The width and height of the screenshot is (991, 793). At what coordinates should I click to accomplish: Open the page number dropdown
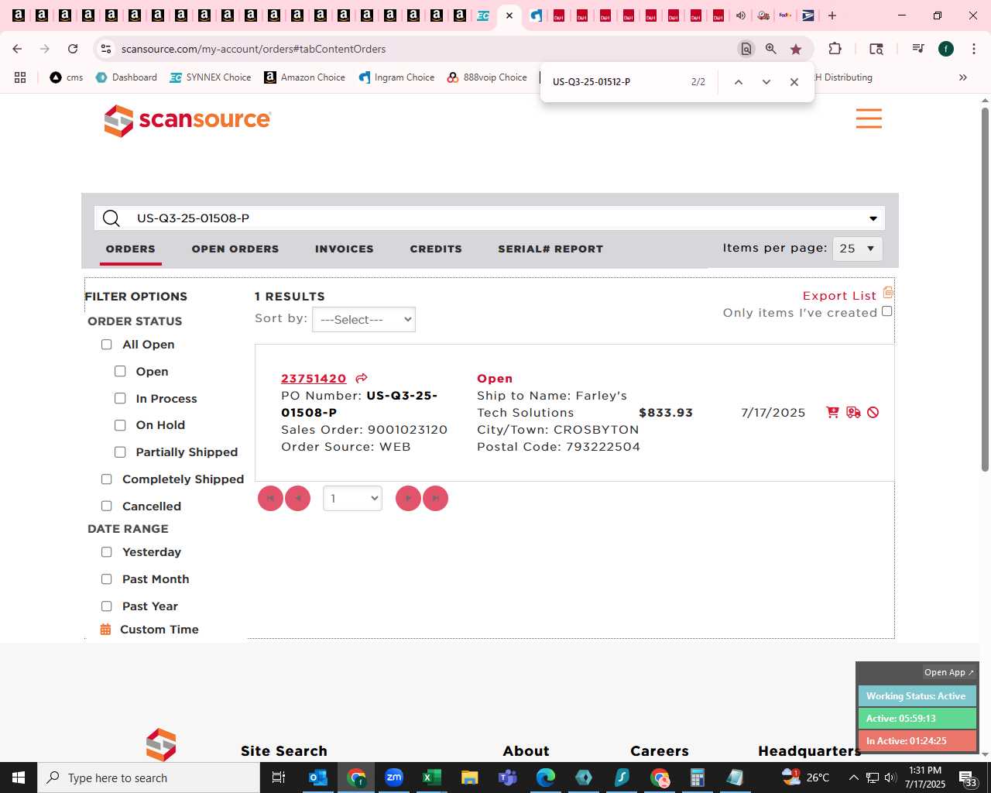[352, 498]
